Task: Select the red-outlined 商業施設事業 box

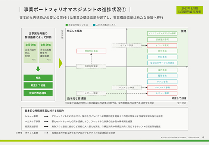Action: coord(91,51)
